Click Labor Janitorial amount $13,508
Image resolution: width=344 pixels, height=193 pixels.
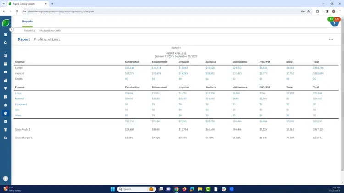click(x=210, y=93)
